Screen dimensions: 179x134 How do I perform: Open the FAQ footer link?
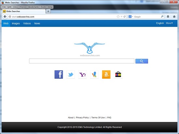109,118
